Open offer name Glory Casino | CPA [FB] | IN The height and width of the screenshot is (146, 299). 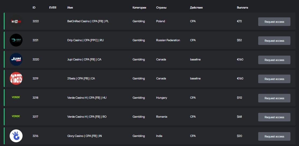coord(85,136)
